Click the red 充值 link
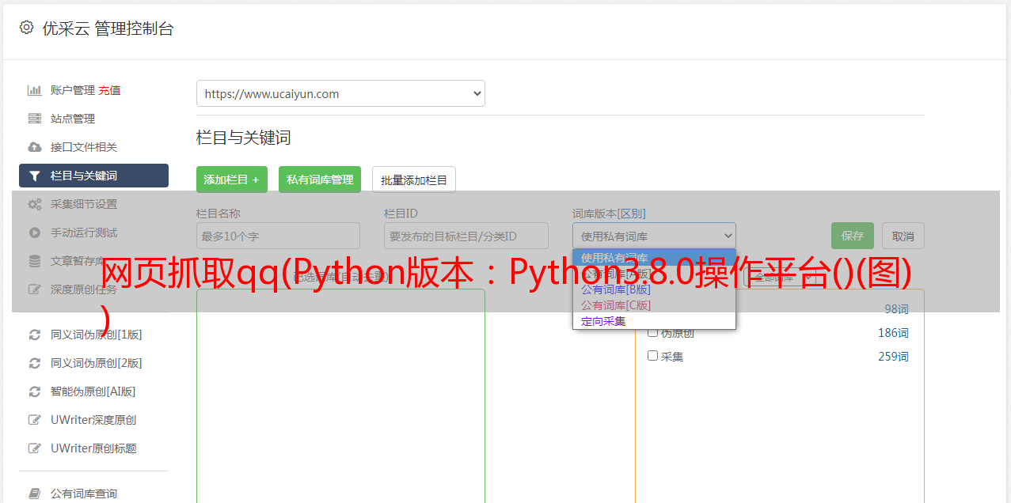 click(109, 90)
